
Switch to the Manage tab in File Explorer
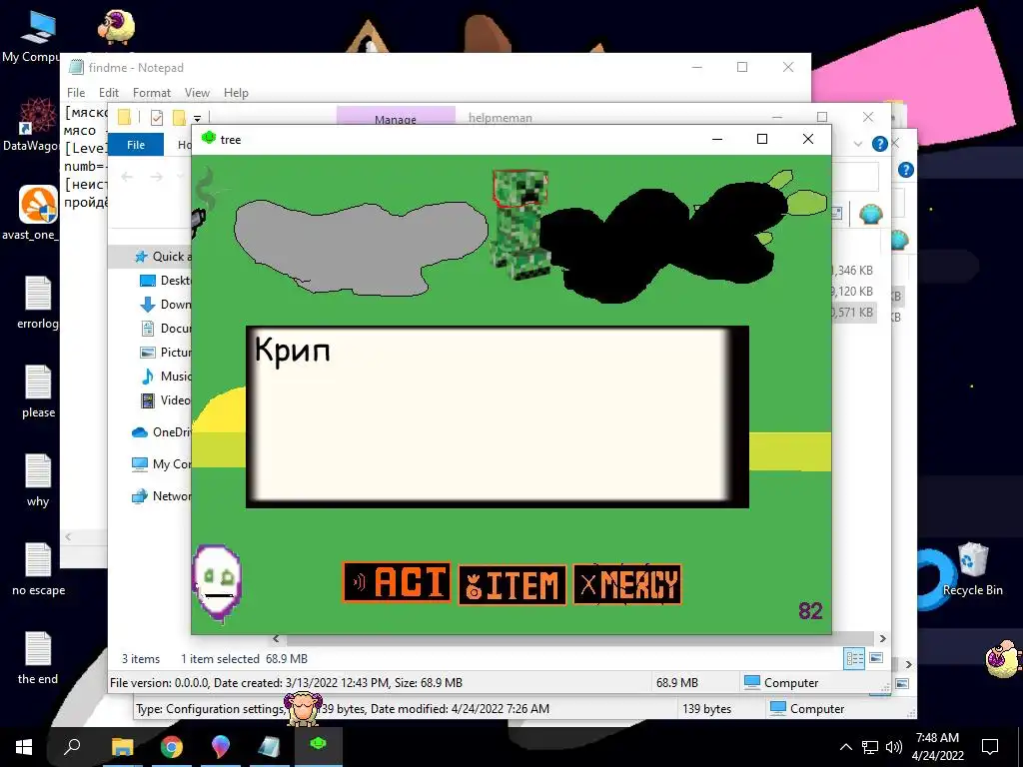click(396, 118)
